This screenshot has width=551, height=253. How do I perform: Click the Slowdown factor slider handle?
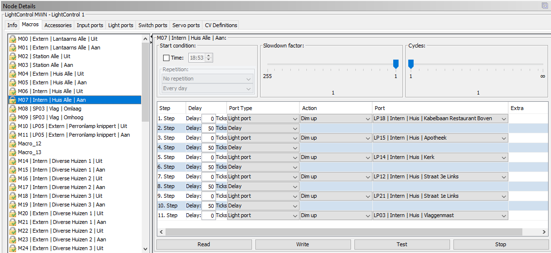tap(396, 64)
